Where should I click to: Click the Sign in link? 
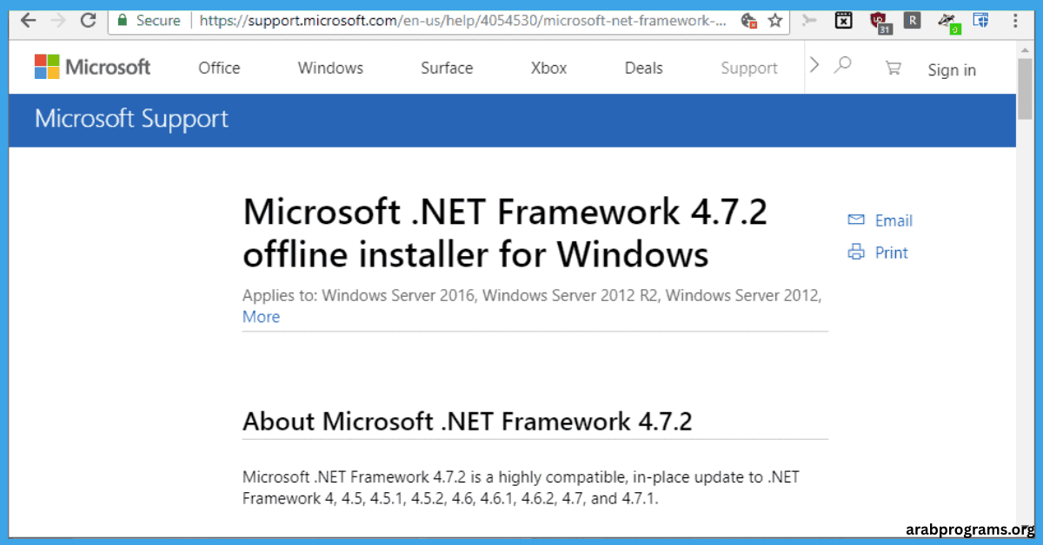pyautogui.click(x=952, y=70)
